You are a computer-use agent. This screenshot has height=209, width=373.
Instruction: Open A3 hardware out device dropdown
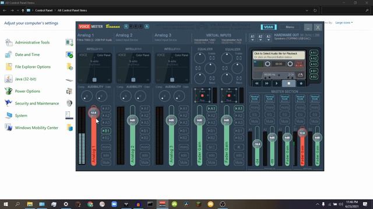(x=268, y=38)
